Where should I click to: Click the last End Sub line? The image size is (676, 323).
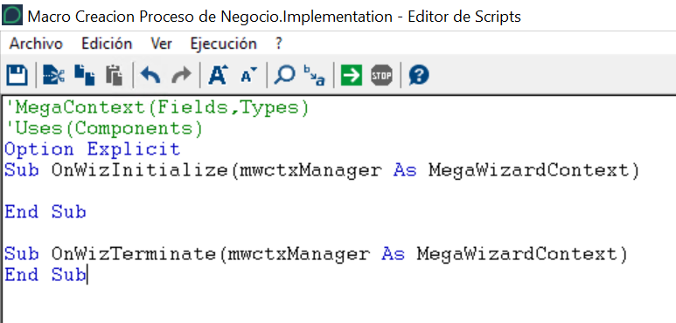pos(45,275)
